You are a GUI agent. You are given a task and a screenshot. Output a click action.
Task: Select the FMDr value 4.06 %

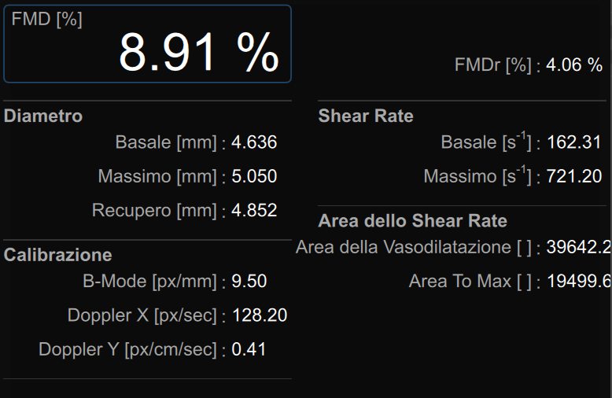(574, 65)
